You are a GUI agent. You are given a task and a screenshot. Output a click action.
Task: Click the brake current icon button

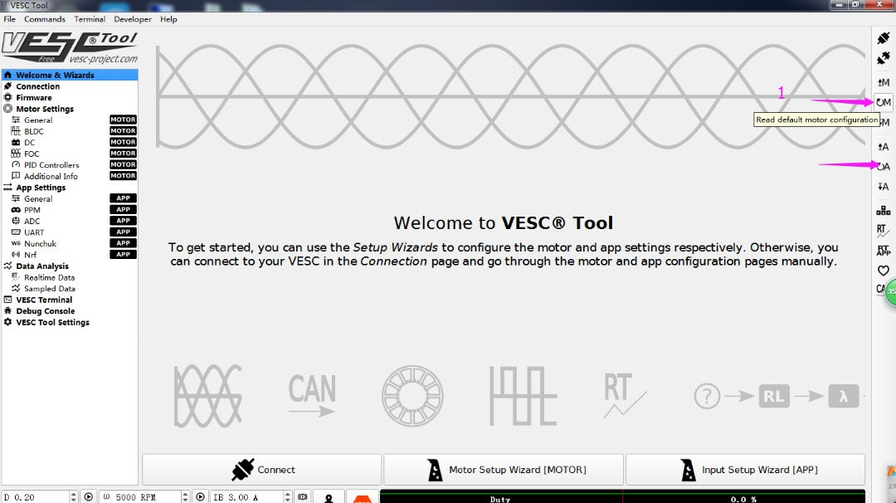click(x=302, y=496)
